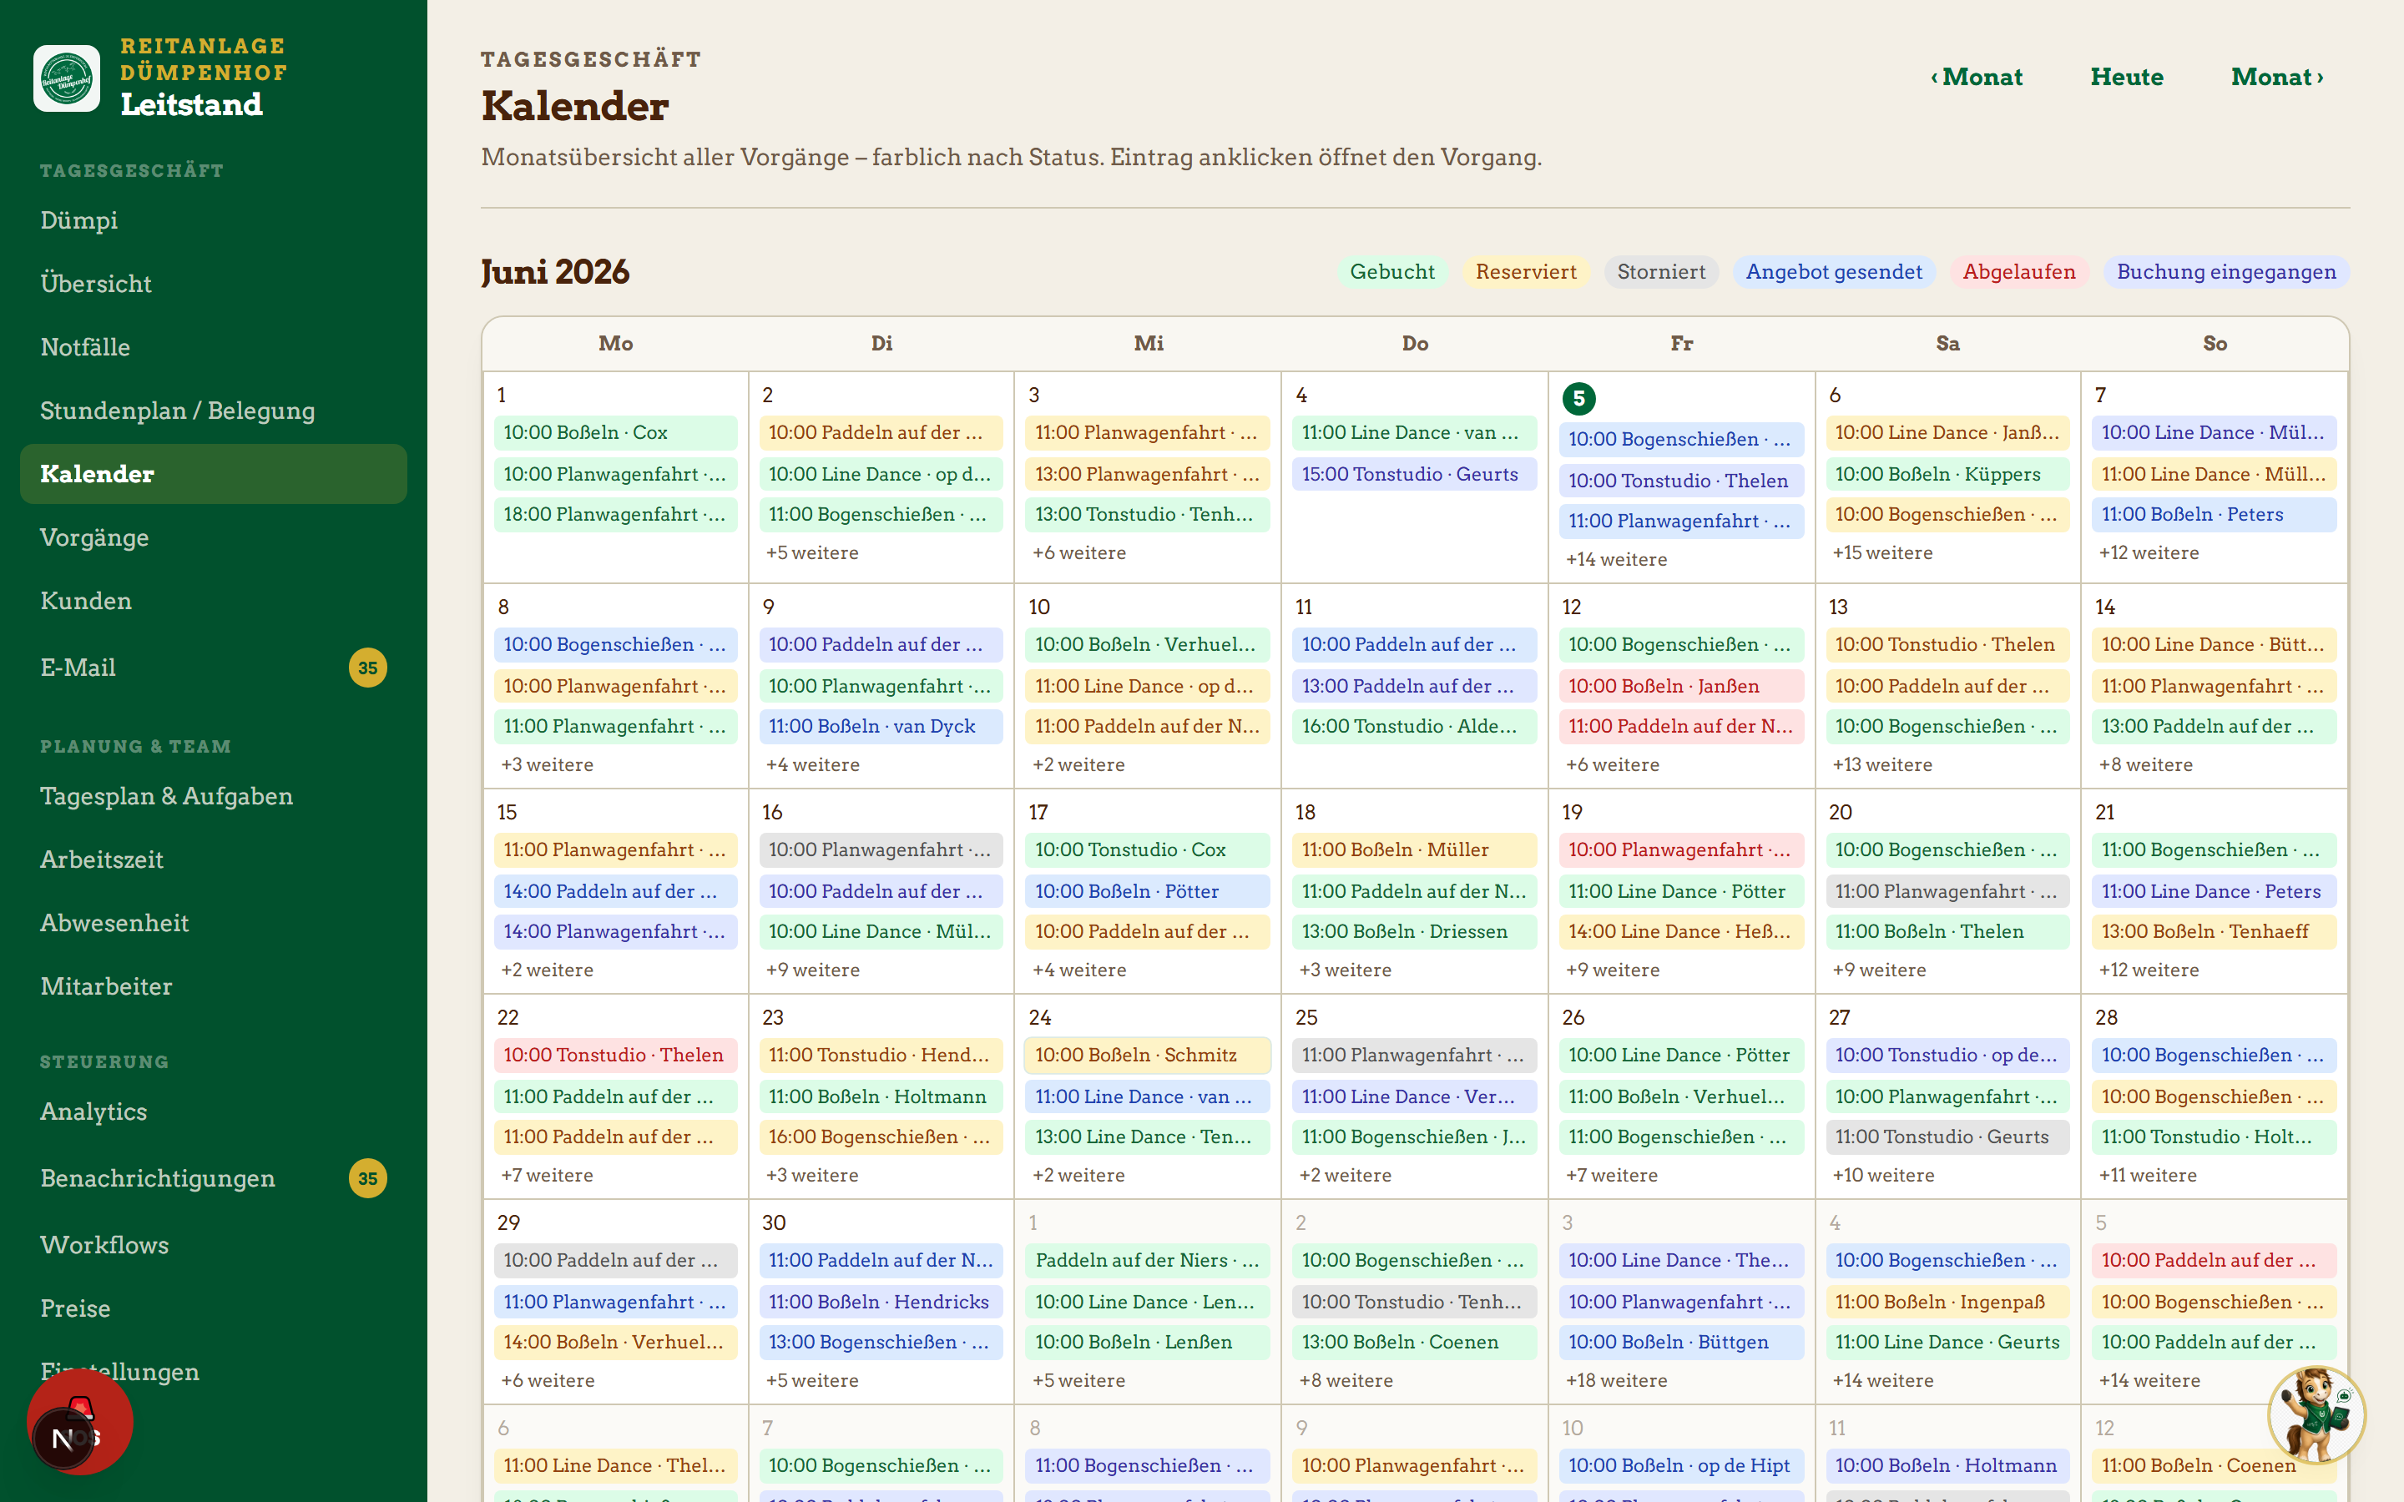Open 10:00 Boßeln · Janßen entry

point(1681,687)
